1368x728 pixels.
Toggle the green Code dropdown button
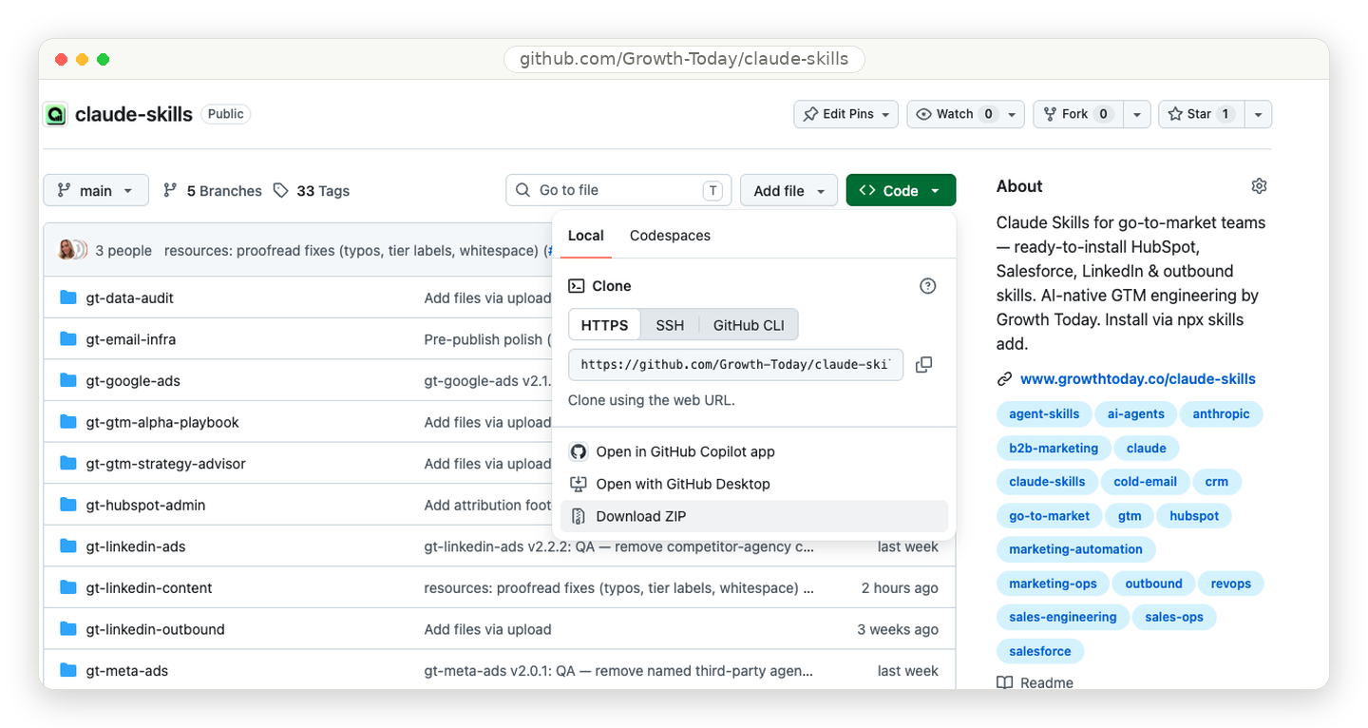(x=901, y=190)
